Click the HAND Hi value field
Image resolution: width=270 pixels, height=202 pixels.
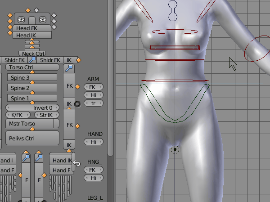94,142
